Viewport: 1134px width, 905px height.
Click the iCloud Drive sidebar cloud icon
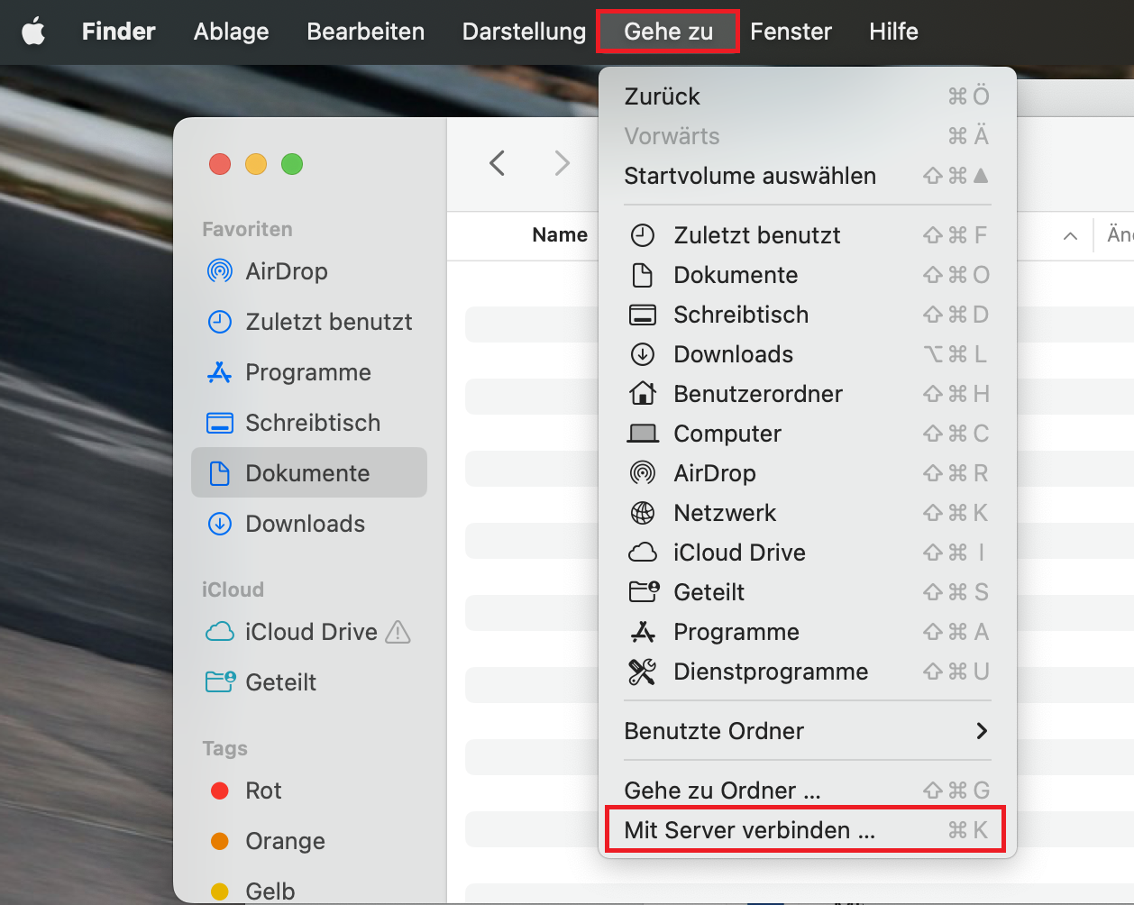tap(220, 632)
